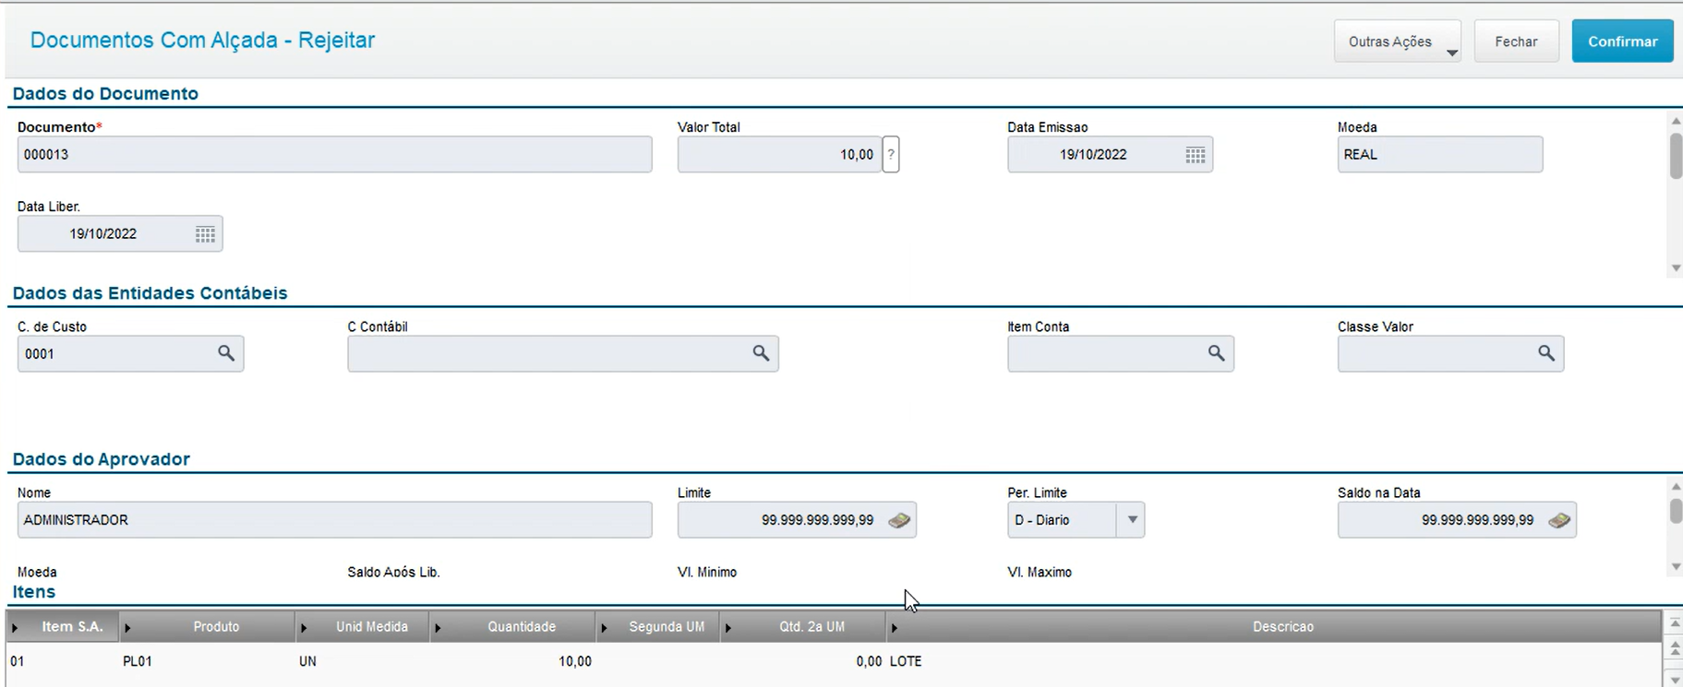The height and width of the screenshot is (687, 1683).
Task: Click the Dados do Aprovador scrollbar thumb
Action: point(1677,510)
